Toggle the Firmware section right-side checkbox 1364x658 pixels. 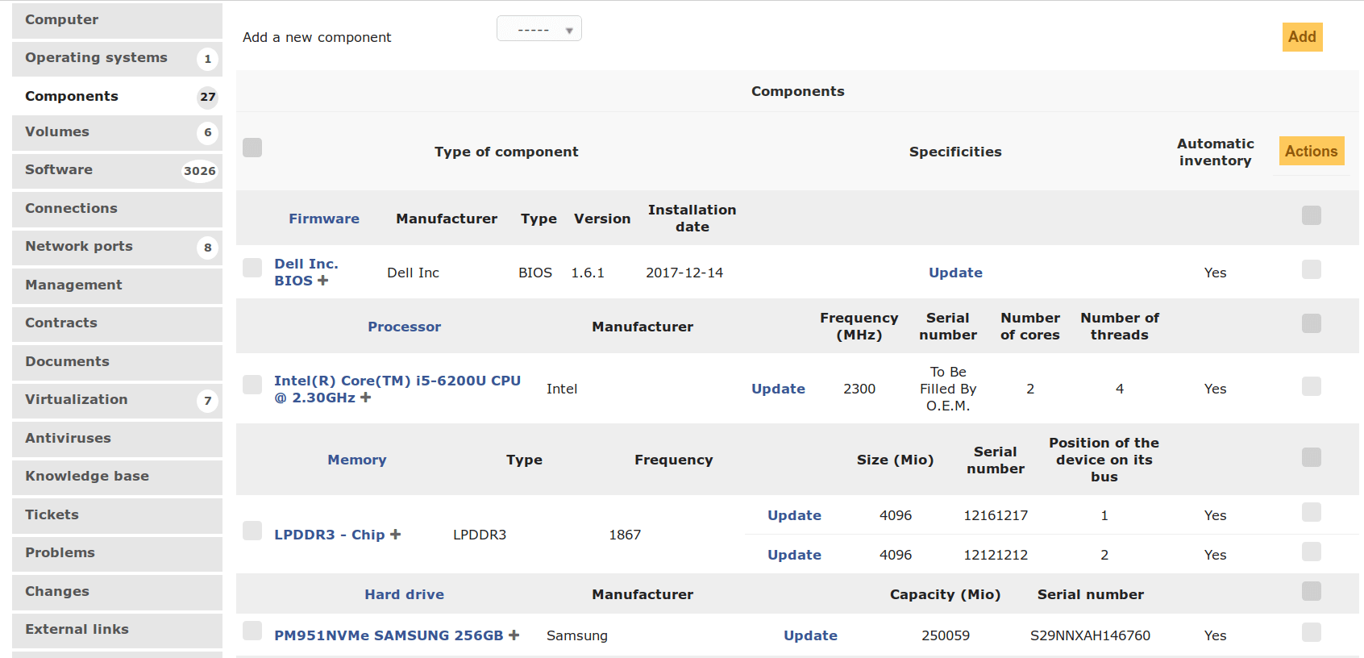(1312, 215)
